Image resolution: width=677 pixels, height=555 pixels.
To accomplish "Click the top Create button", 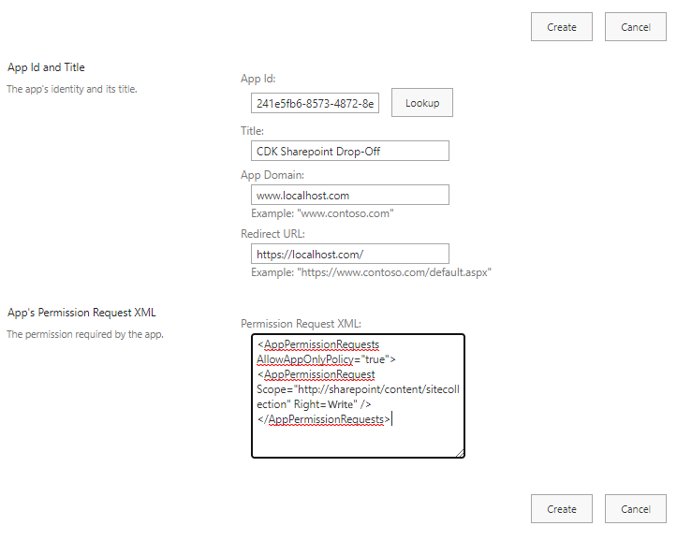I will coord(561,27).
